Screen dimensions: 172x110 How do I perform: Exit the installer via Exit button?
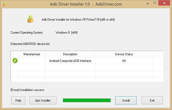point(152,100)
